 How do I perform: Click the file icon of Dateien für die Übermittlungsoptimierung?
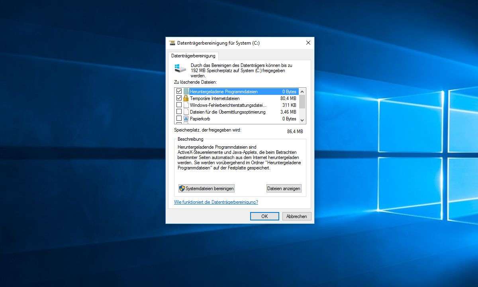click(x=186, y=112)
